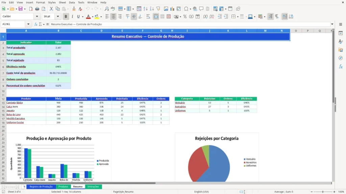
Task: Apply red Font Color swatch button
Action: coord(88,17)
